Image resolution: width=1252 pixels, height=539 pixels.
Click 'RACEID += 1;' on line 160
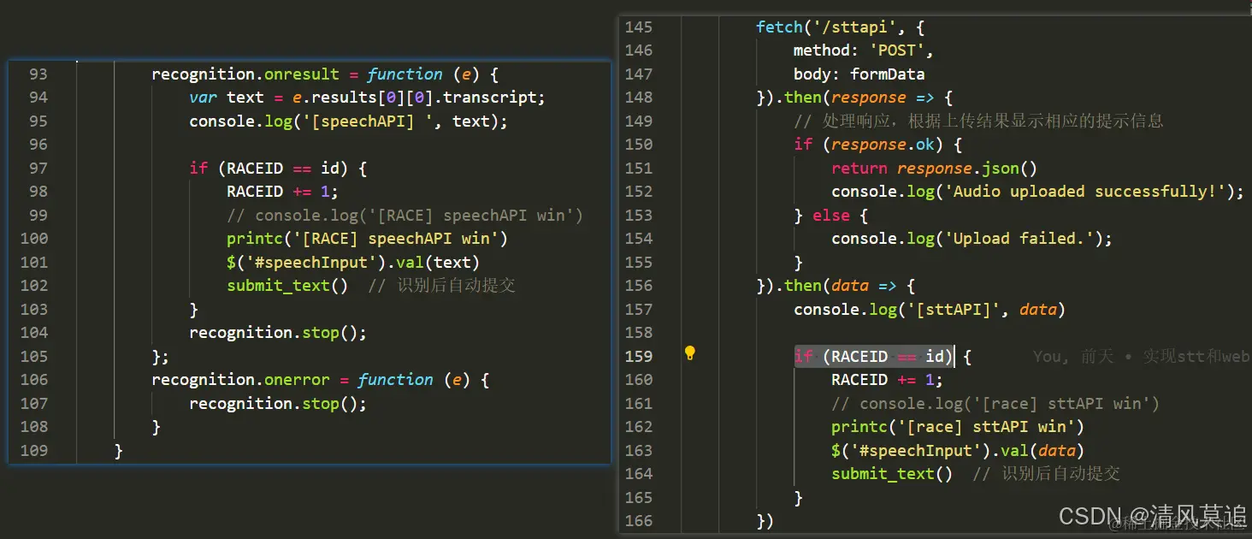coord(888,380)
